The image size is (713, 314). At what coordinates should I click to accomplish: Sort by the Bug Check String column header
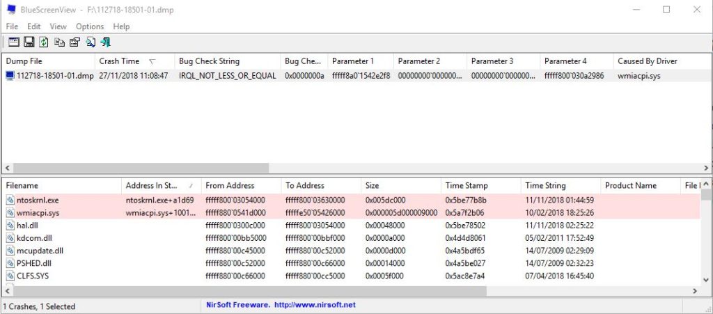click(x=228, y=61)
